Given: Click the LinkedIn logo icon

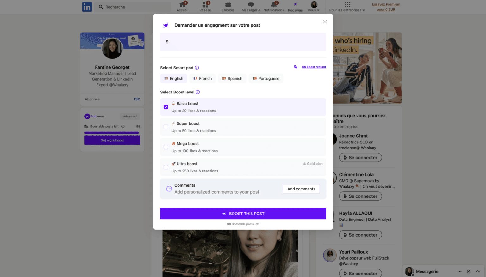Looking at the screenshot, I should click(x=87, y=7).
